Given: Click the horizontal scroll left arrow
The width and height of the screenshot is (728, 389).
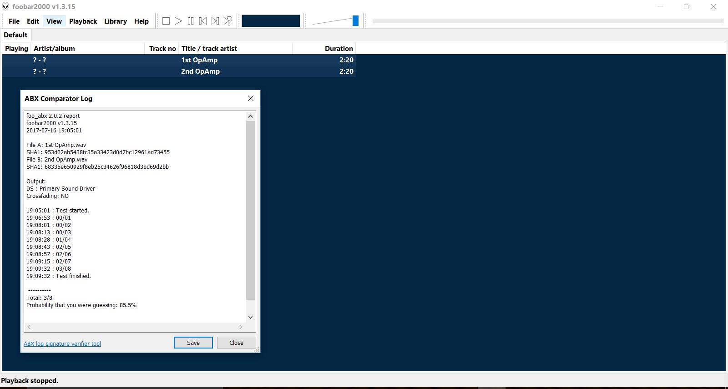Looking at the screenshot, I should (29, 327).
